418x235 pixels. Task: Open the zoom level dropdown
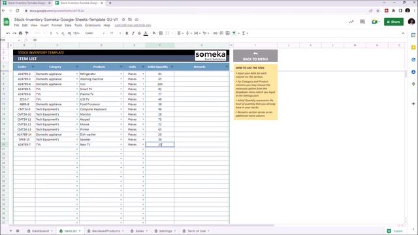pos(39,33)
